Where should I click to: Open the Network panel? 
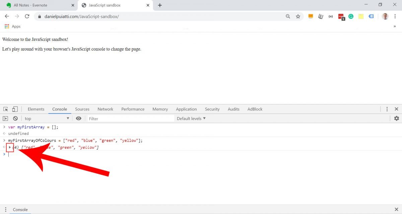[105, 109]
